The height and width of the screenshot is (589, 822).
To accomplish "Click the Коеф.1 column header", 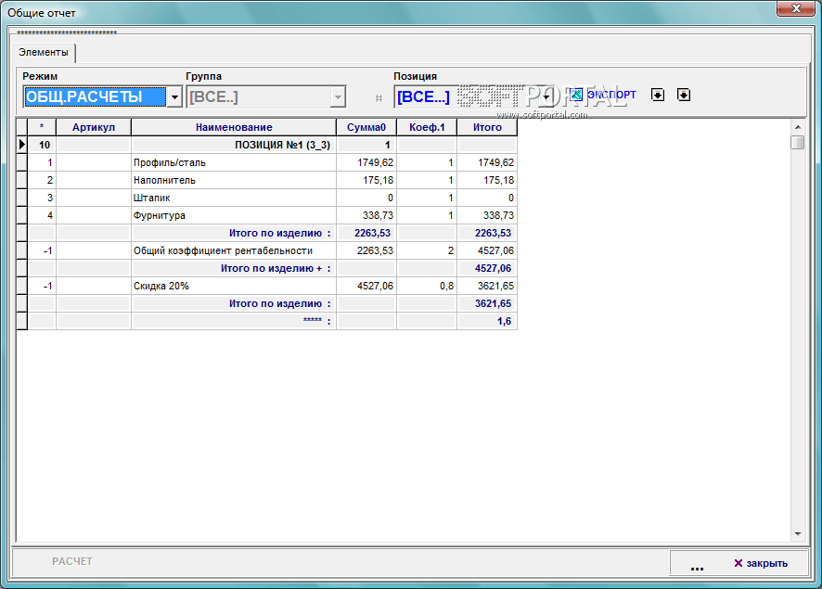I will (427, 127).
